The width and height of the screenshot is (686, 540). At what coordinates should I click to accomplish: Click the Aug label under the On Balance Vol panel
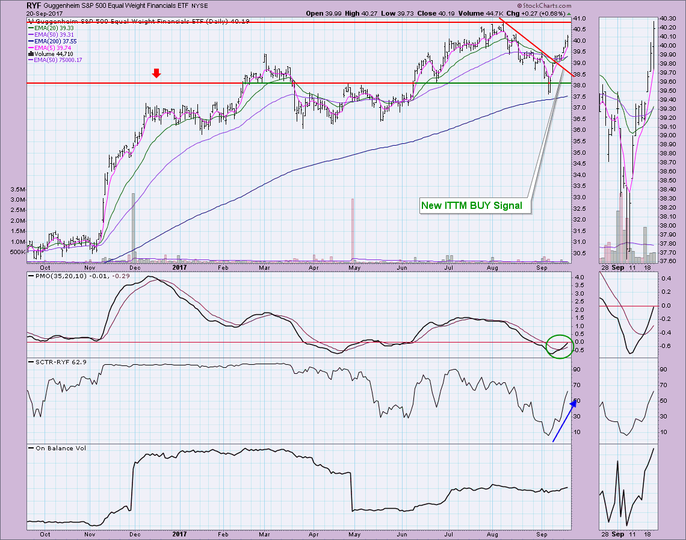(x=493, y=535)
